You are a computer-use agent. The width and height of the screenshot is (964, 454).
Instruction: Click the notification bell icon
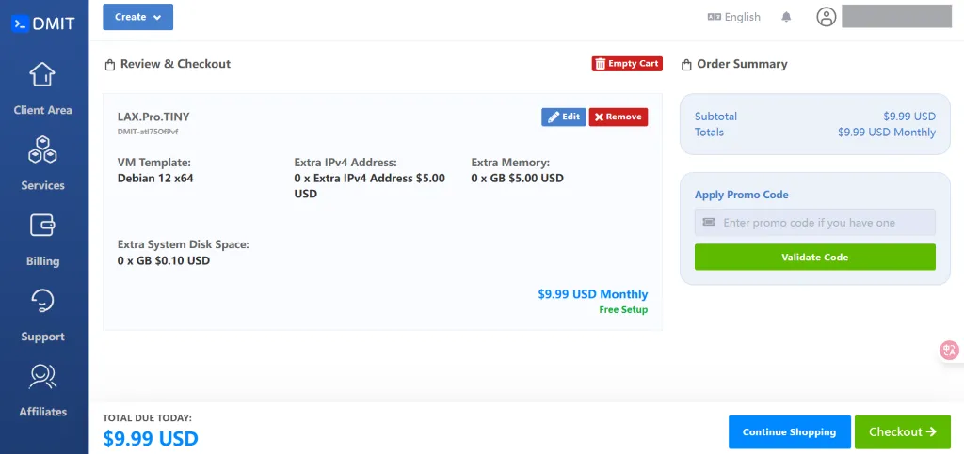click(x=786, y=17)
